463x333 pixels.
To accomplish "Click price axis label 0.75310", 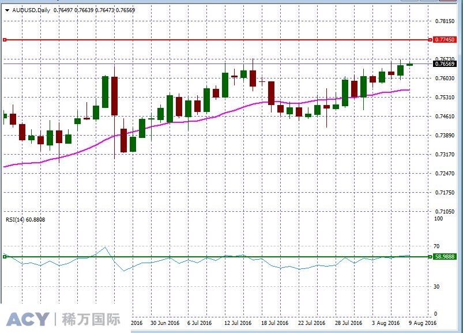I will click(x=445, y=97).
